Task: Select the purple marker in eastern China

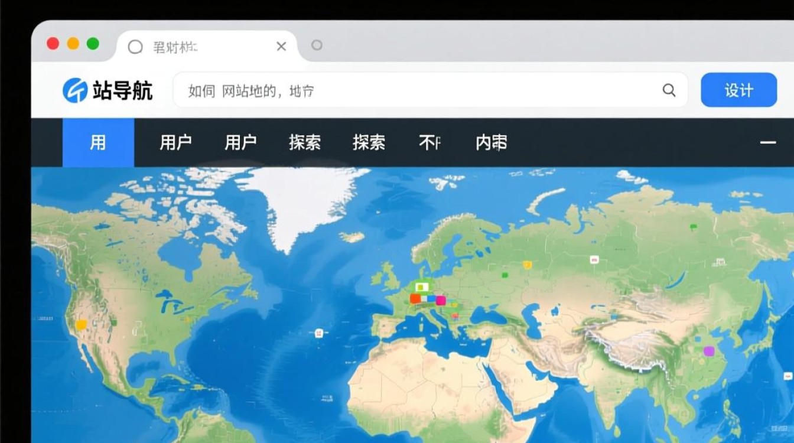Action: point(709,351)
